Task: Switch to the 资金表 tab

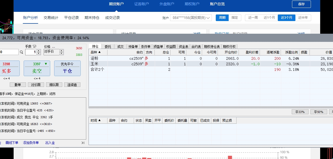Action: 183,47
